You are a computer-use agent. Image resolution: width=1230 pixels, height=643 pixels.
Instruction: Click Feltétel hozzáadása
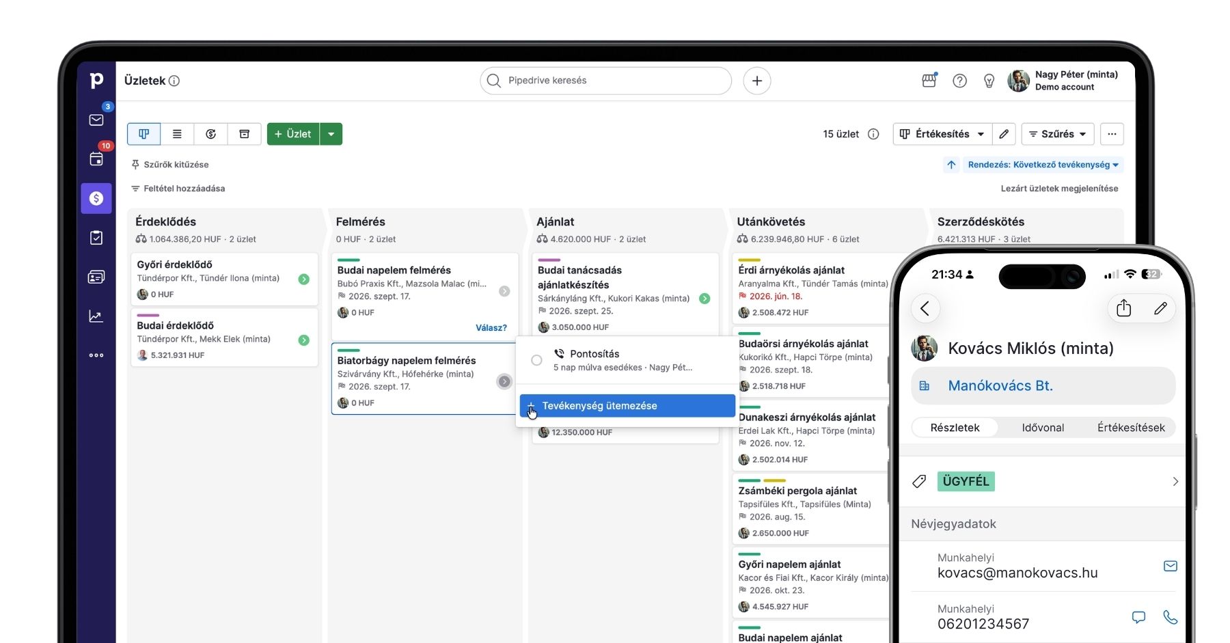(x=178, y=189)
